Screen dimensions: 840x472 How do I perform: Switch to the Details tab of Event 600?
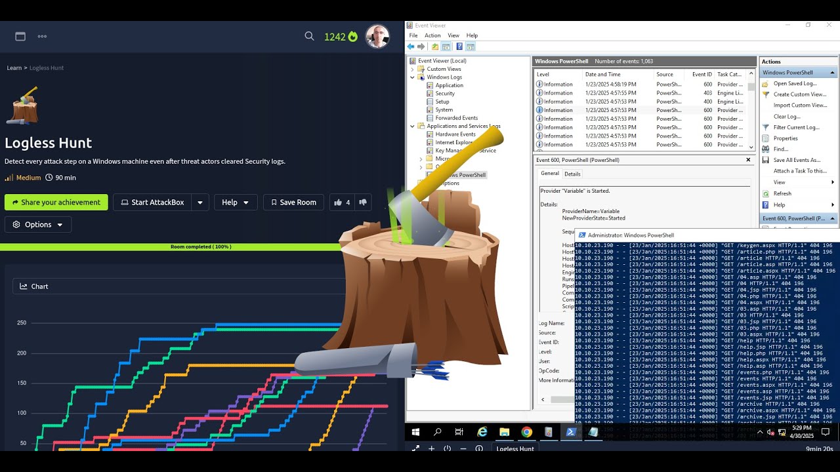pos(572,174)
